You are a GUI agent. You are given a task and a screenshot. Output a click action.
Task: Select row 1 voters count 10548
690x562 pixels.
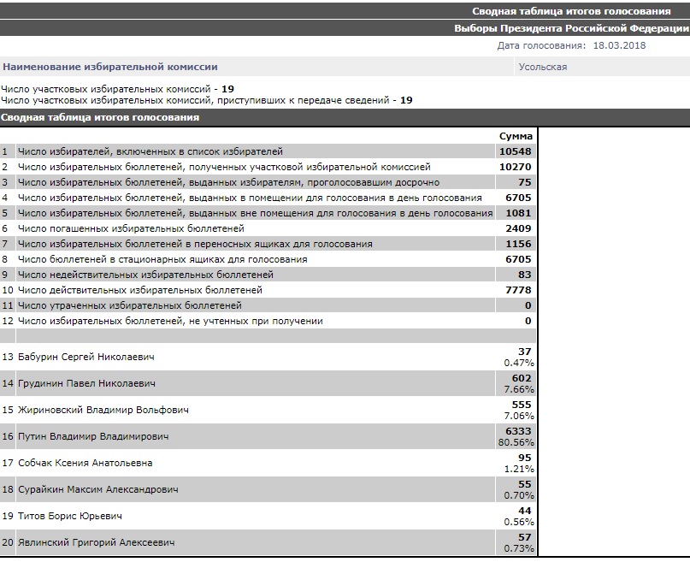tap(516, 151)
